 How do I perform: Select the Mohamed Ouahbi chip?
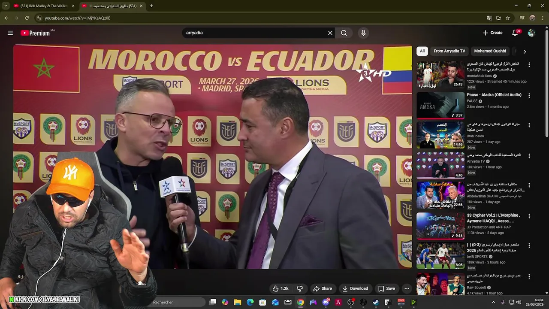[490, 51]
